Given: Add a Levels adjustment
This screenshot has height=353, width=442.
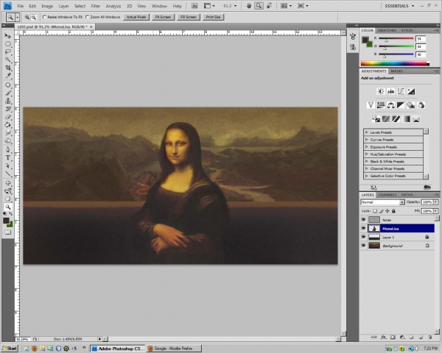Looking at the screenshot, I should click(x=390, y=91).
